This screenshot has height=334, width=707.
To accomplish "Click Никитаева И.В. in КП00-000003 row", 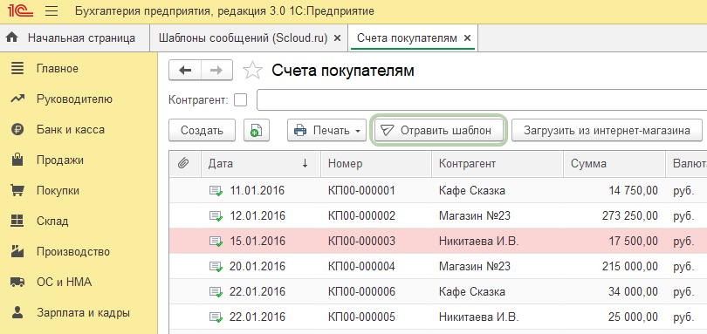I will (479, 242).
